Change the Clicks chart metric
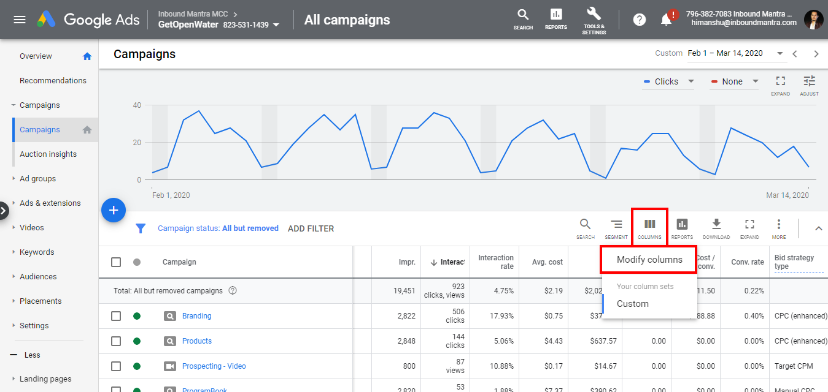The image size is (828, 392). click(668, 81)
